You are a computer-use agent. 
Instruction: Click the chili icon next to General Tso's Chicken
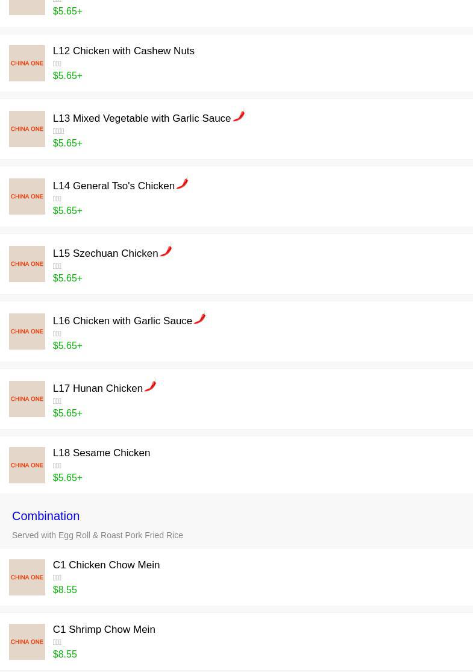(x=182, y=183)
